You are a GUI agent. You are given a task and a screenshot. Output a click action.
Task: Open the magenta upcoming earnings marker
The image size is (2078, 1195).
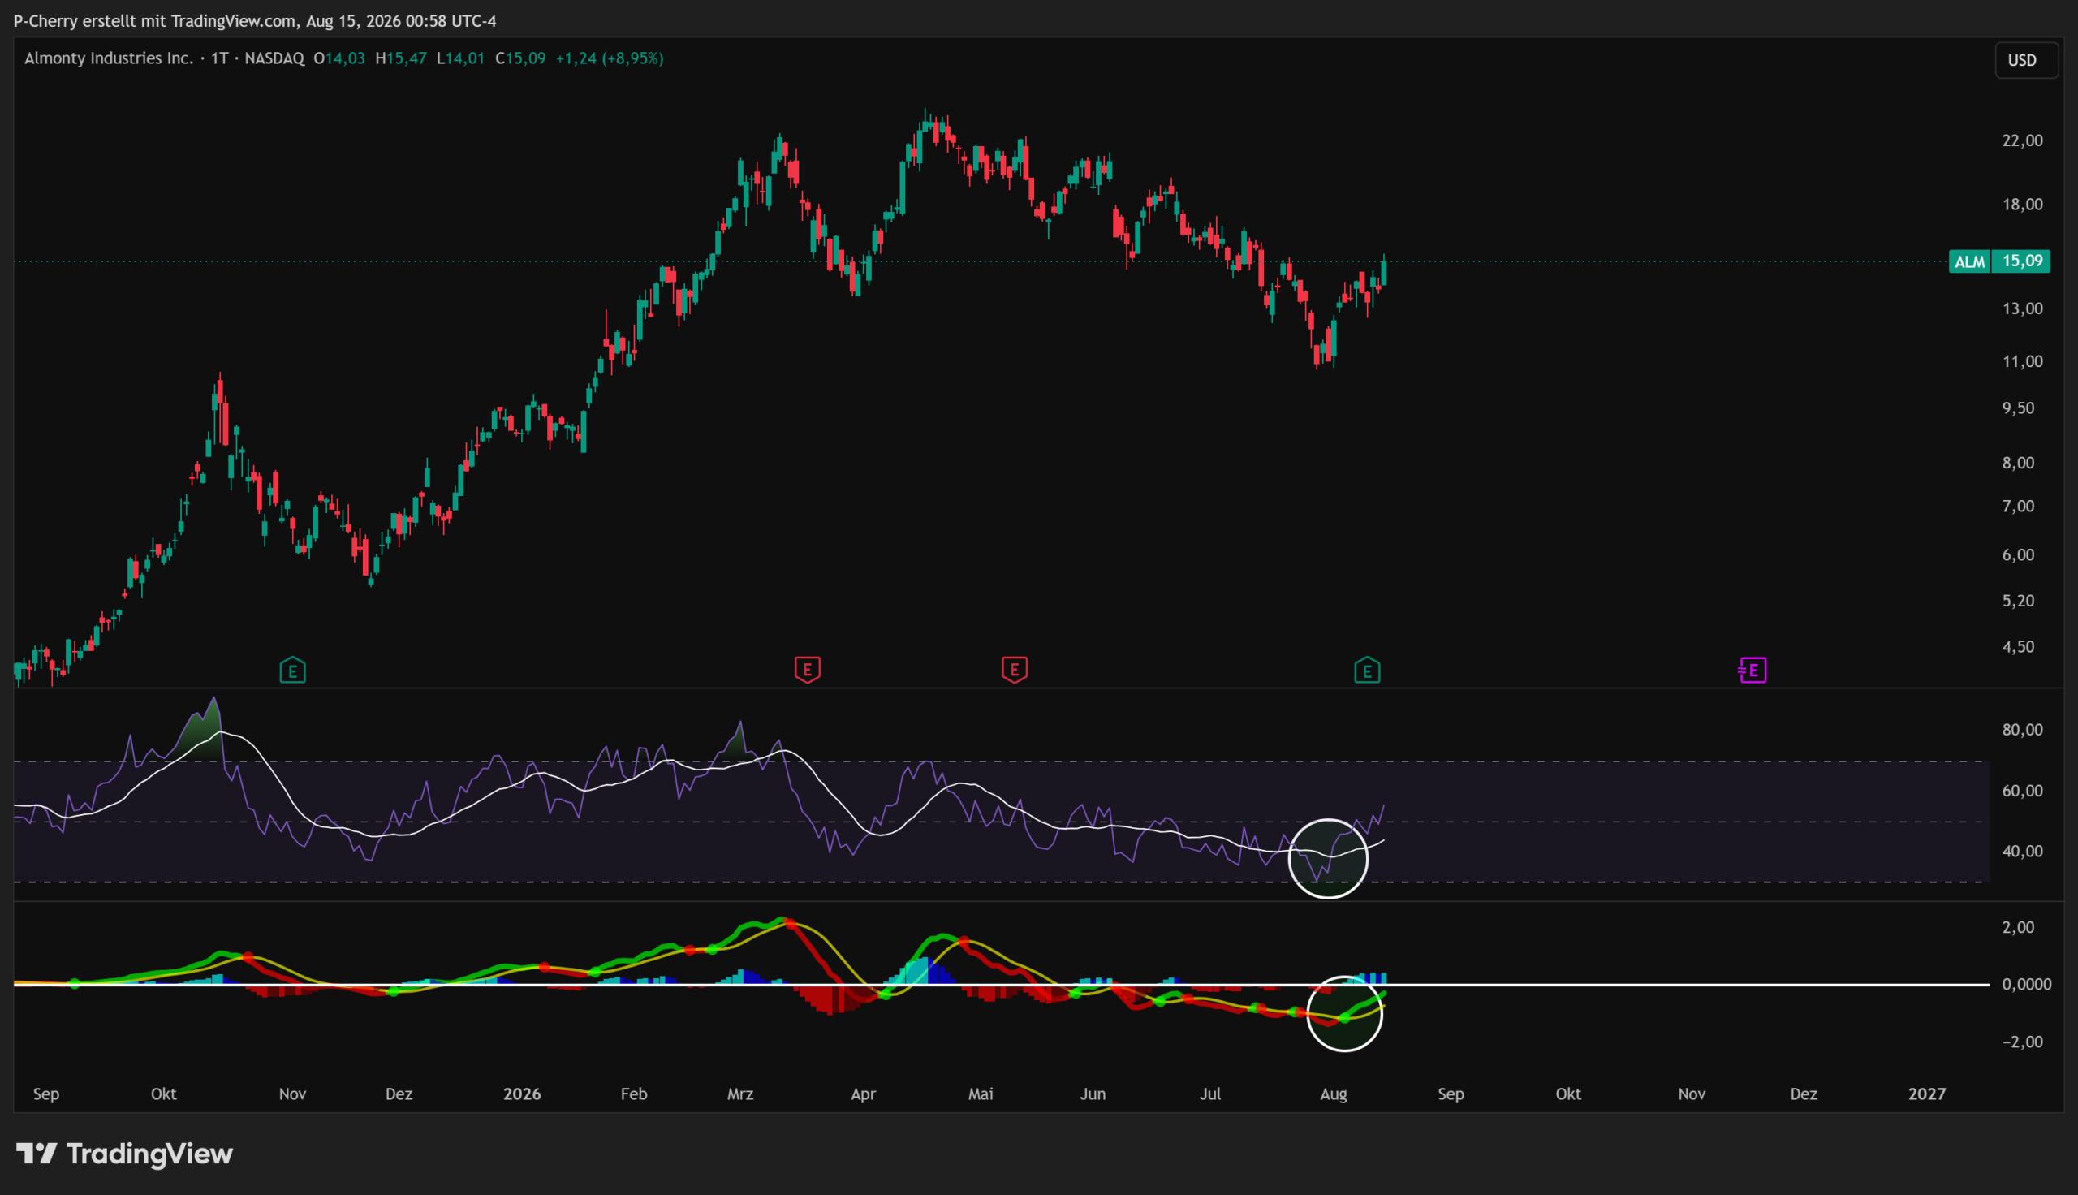(1753, 671)
